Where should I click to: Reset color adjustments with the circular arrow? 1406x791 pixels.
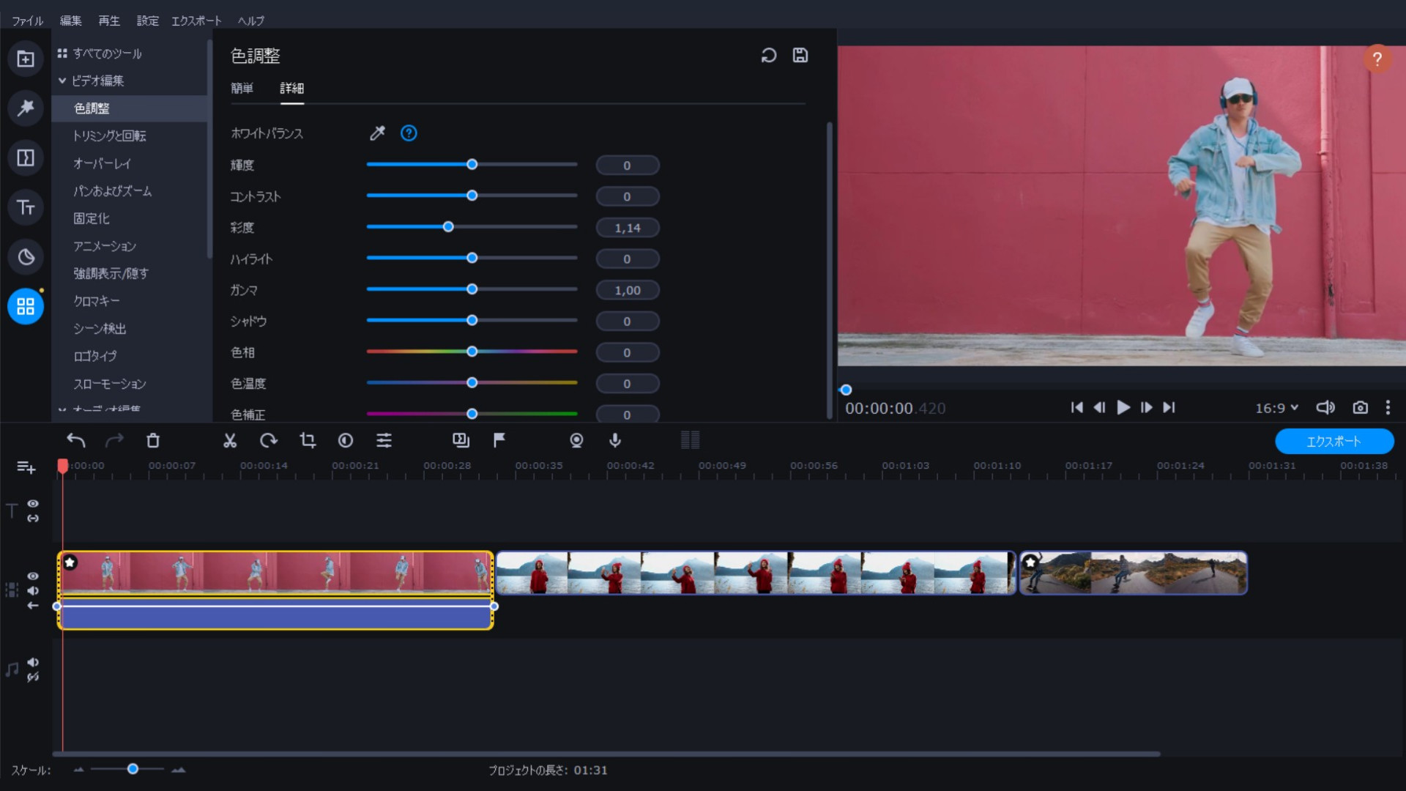pyautogui.click(x=768, y=56)
